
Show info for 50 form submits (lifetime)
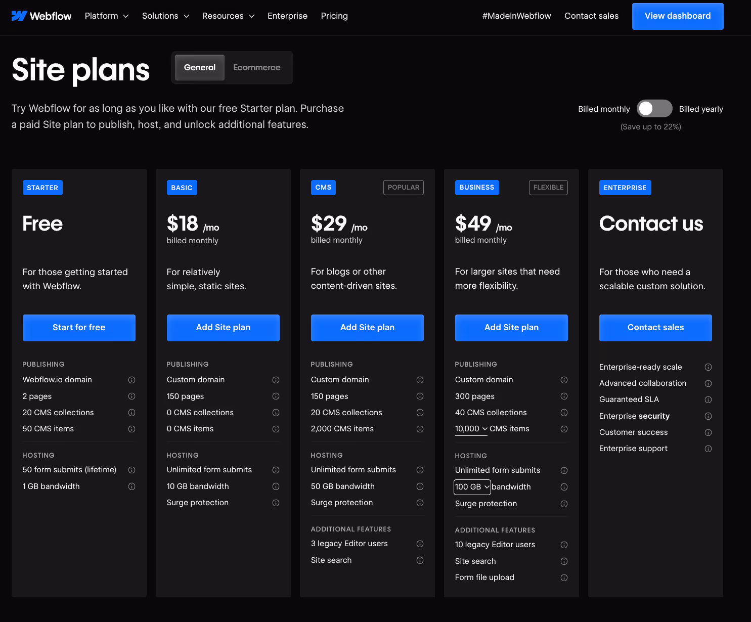131,470
